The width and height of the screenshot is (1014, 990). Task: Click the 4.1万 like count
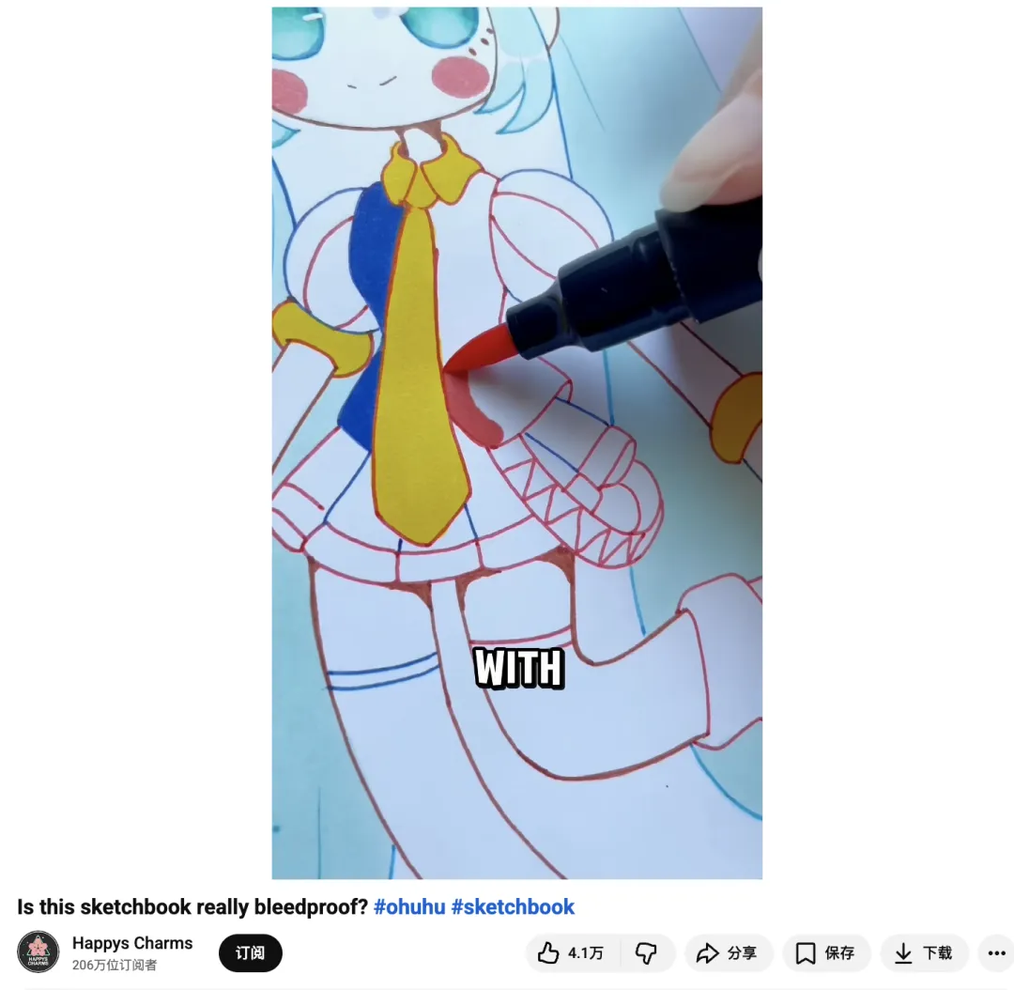pos(585,952)
